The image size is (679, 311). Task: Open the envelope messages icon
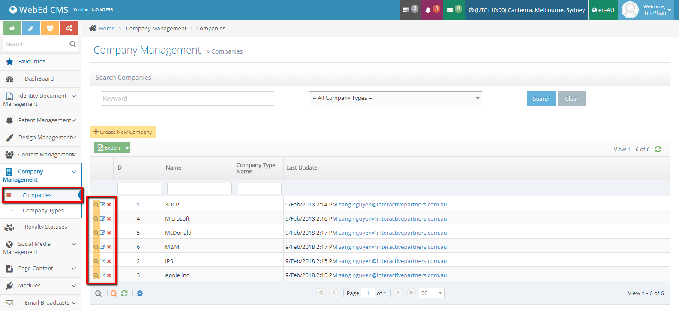click(450, 10)
